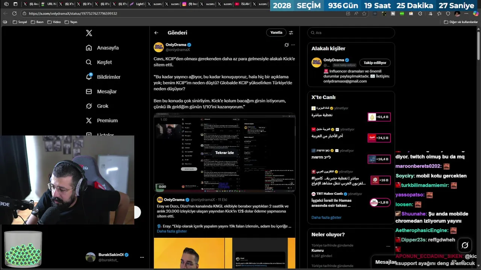View site information lock icon
The height and width of the screenshot is (270, 481).
(x=24, y=13)
